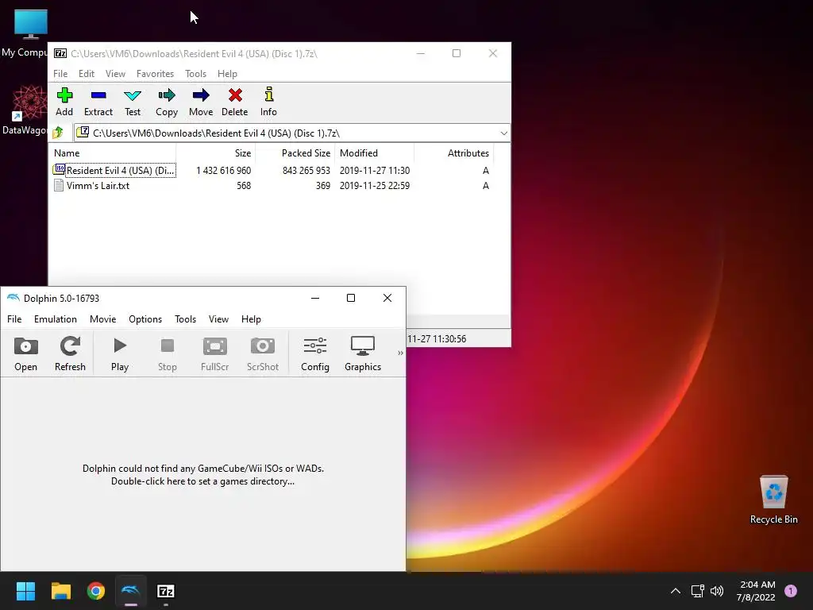Click Play in Dolphin toolbar
This screenshot has width=813, height=610.
(x=120, y=353)
